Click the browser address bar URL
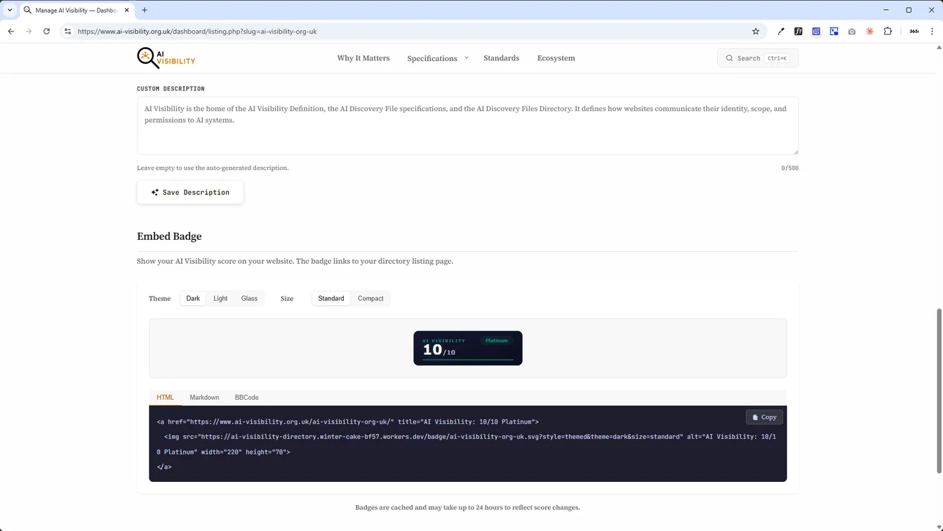This screenshot has height=531, width=943. click(197, 32)
